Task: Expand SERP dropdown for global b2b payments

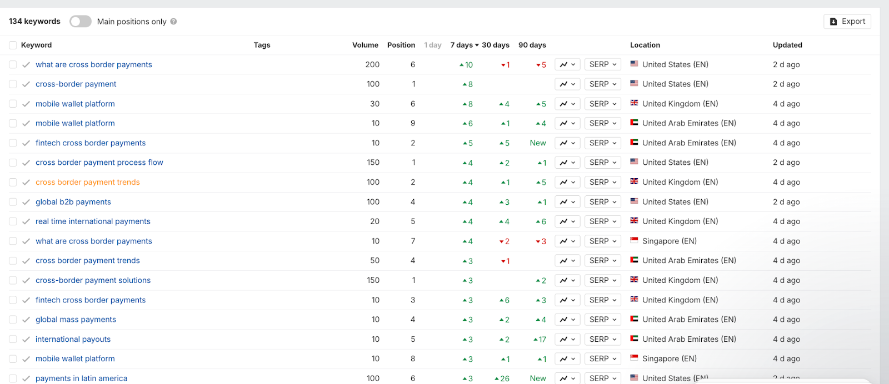Action: click(603, 202)
